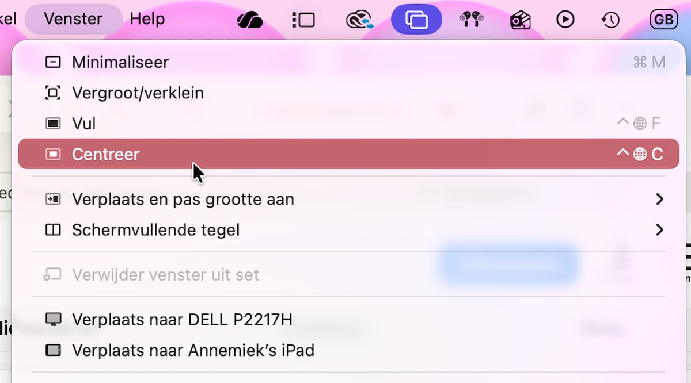Choose the Centreer menu item
The height and width of the screenshot is (383, 691).
pyautogui.click(x=349, y=154)
